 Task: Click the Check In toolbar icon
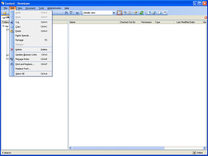coord(149,13)
